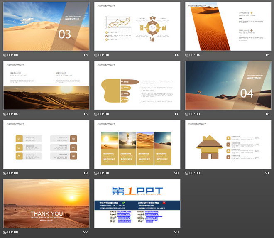Click the 00:04 timing label under slide 16
The image size is (274, 238).
tap(13, 114)
